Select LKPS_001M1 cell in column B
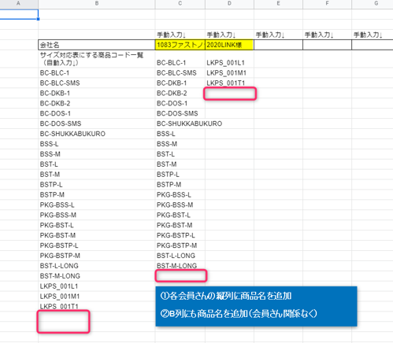This screenshot has height=343, width=393. pos(97,297)
